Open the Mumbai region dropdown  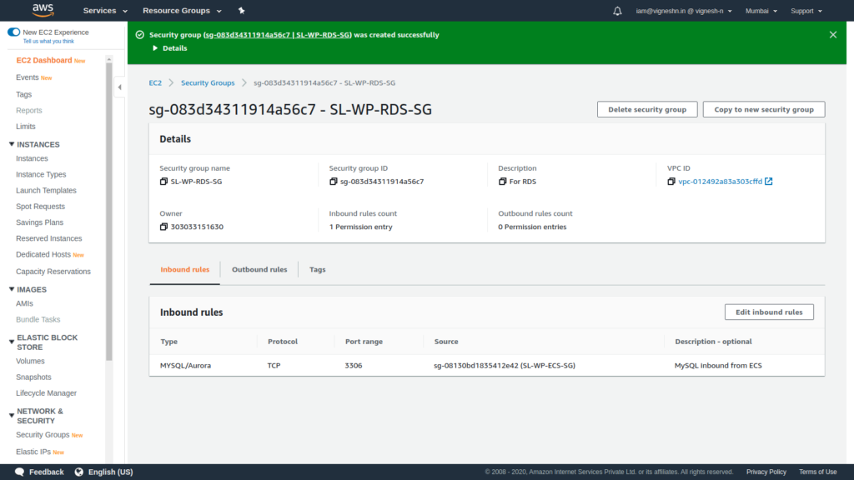tap(761, 11)
